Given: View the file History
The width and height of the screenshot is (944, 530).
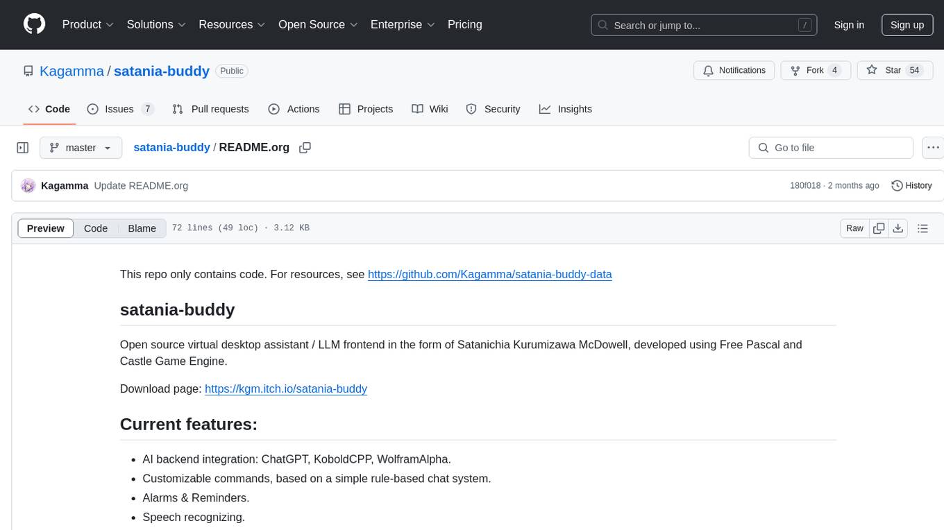Looking at the screenshot, I should [x=911, y=186].
